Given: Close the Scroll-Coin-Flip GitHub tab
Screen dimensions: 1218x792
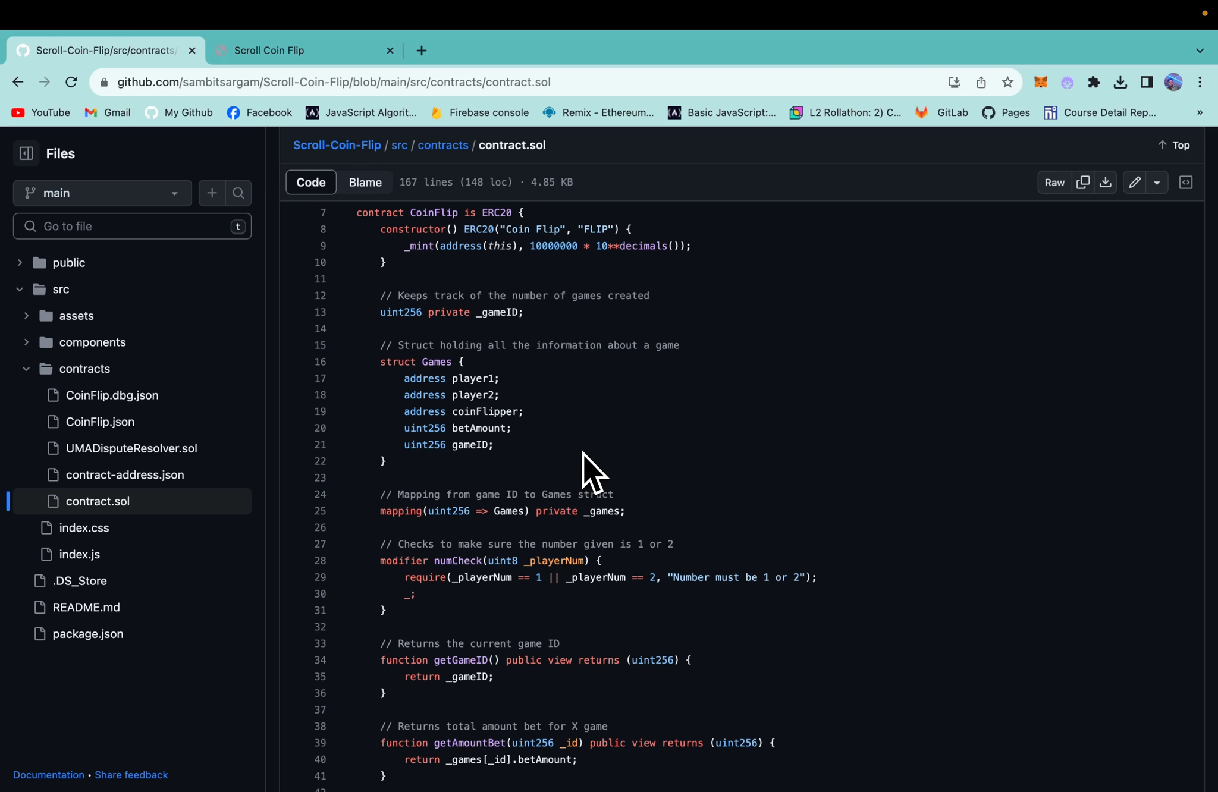Looking at the screenshot, I should pos(192,51).
